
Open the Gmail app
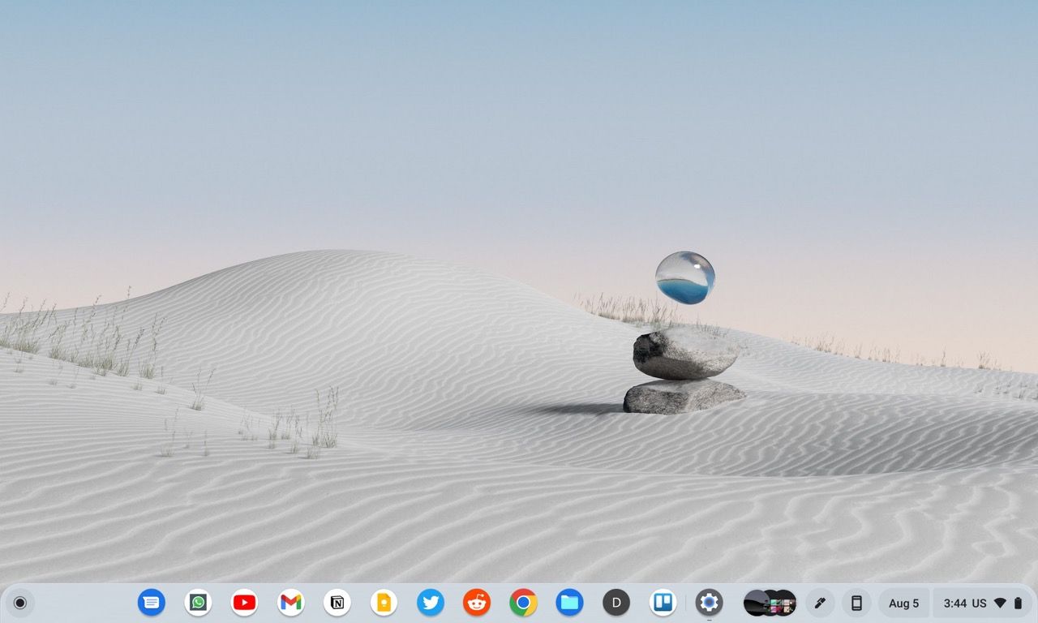(290, 603)
